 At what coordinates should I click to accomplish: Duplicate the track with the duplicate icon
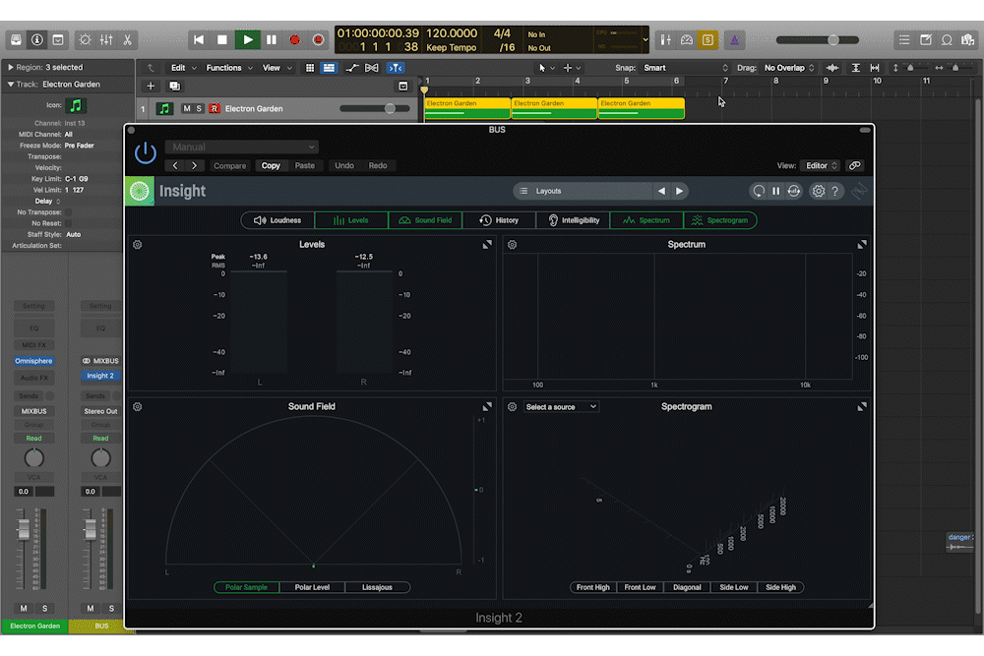click(174, 86)
